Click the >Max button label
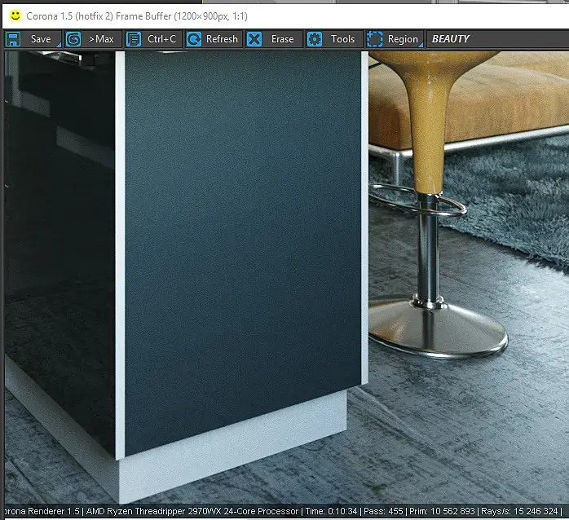The height and width of the screenshot is (520, 569). pyautogui.click(x=101, y=39)
